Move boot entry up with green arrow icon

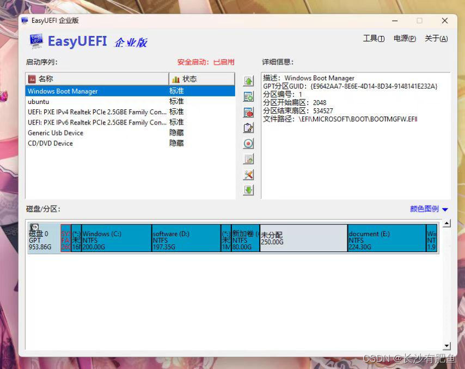(x=248, y=81)
